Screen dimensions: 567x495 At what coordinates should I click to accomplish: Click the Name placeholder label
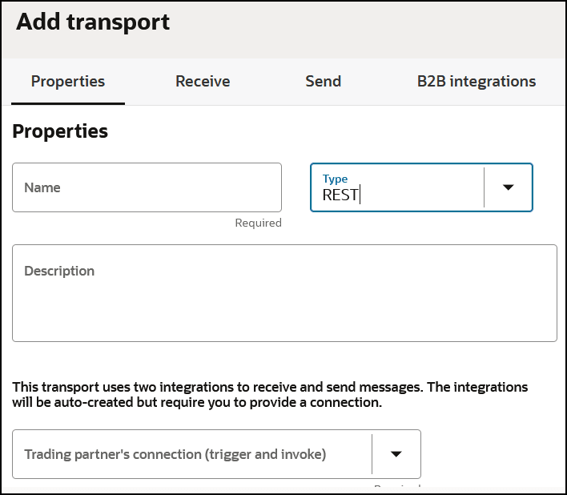point(42,187)
